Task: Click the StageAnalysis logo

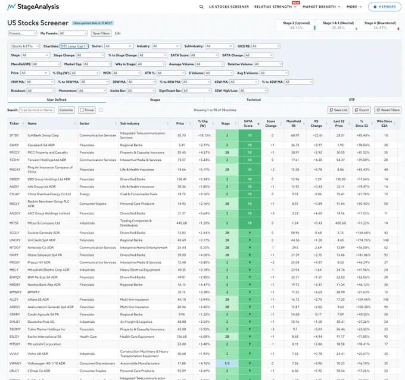Action: coord(33,7)
